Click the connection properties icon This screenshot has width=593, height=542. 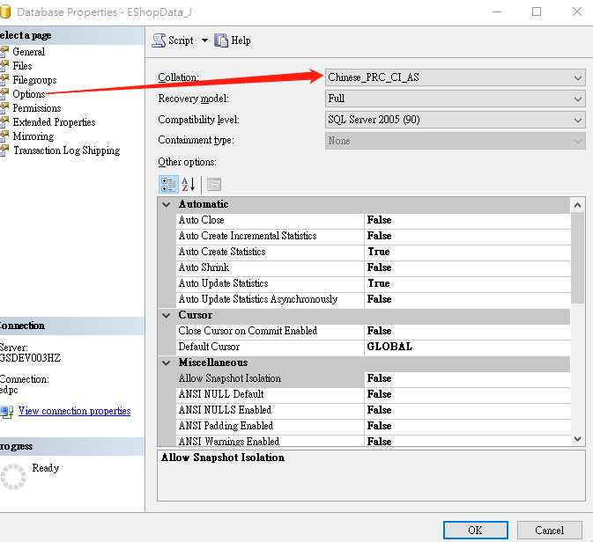[7, 411]
